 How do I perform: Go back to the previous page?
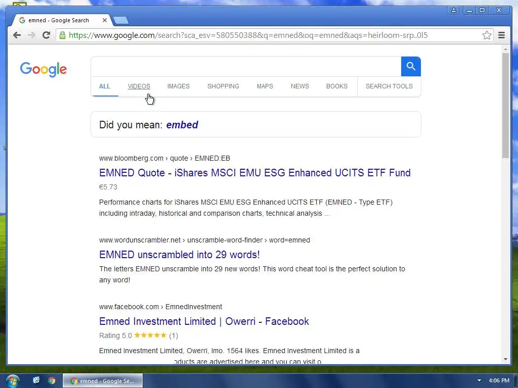17,35
